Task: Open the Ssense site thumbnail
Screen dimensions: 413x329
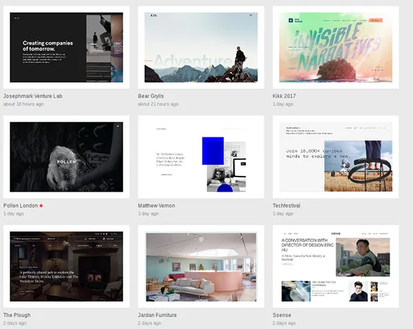Action: coord(335,266)
